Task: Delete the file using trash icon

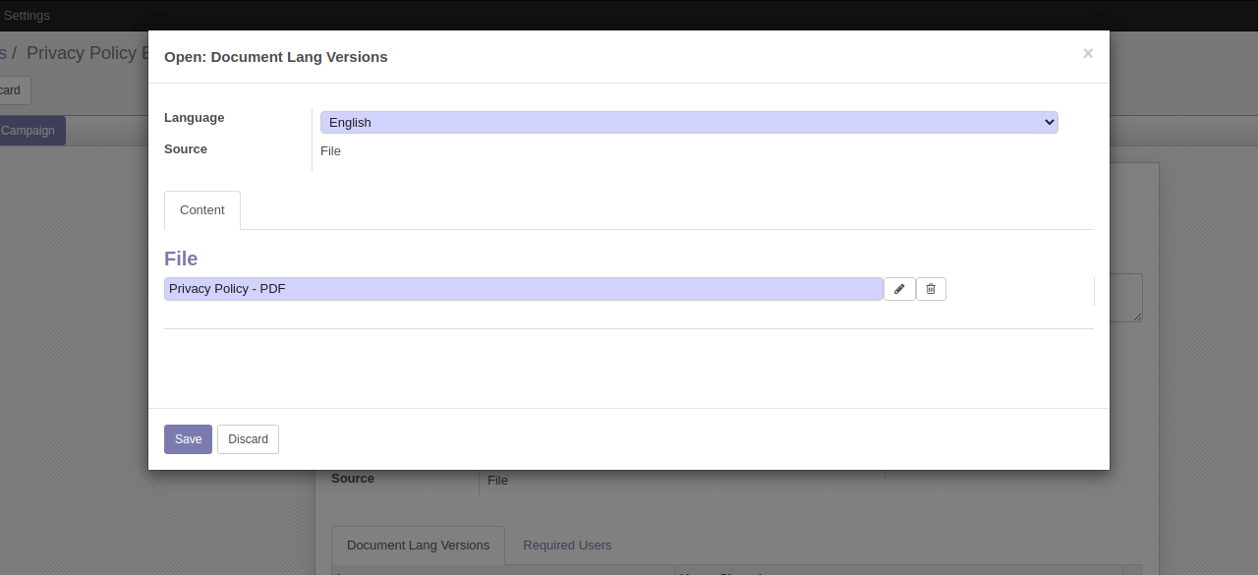Action: click(931, 289)
